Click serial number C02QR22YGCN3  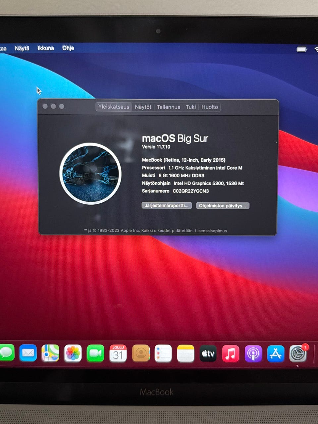tap(191, 191)
